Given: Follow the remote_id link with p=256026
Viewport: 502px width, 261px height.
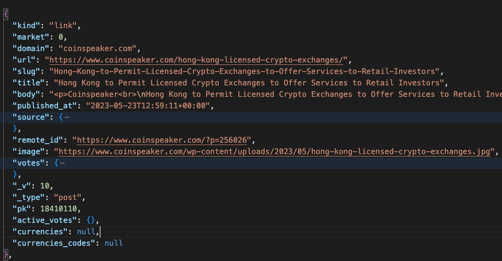Looking at the screenshot, I should pyautogui.click(x=164, y=140).
